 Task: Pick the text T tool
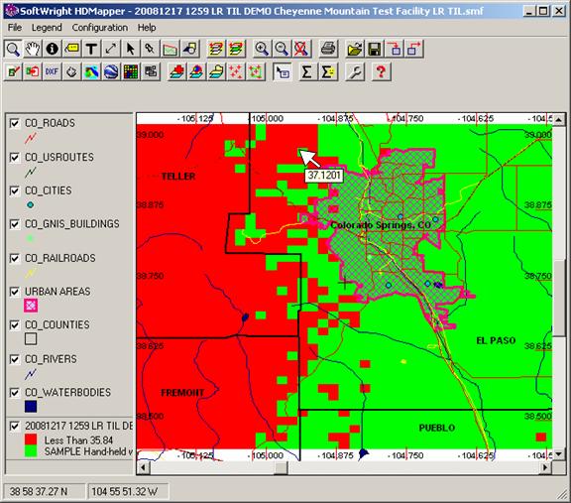coord(91,49)
